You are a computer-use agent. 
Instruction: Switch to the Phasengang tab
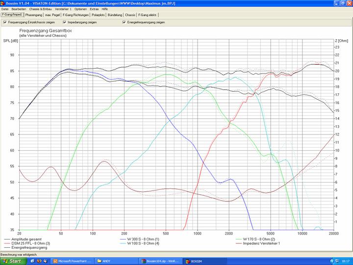[x=34, y=15]
